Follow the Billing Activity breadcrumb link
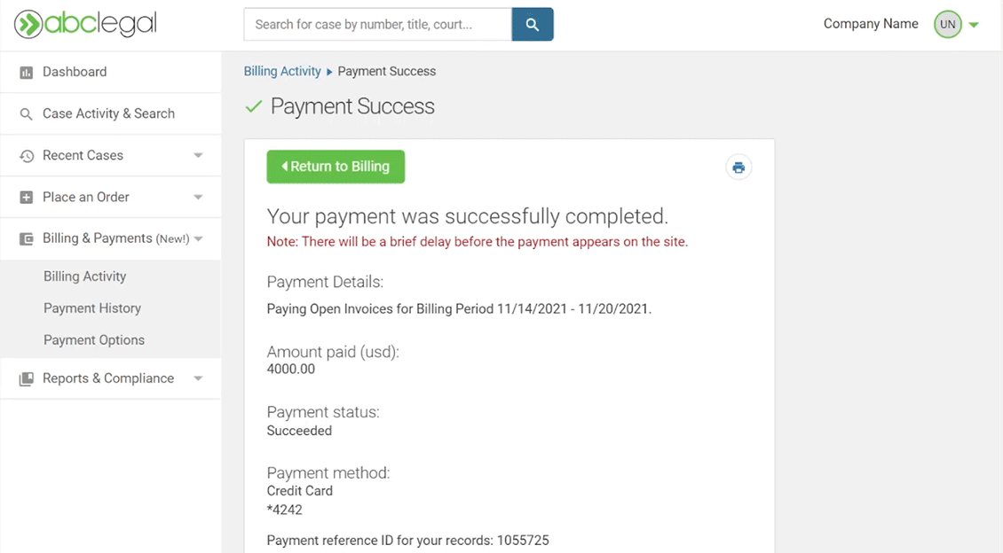Screen dimensions: 1003x553 pos(282,72)
